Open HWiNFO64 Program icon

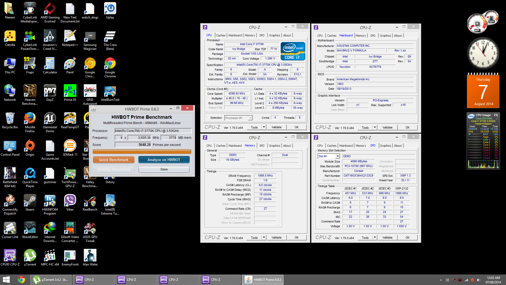pyautogui.click(x=50, y=205)
